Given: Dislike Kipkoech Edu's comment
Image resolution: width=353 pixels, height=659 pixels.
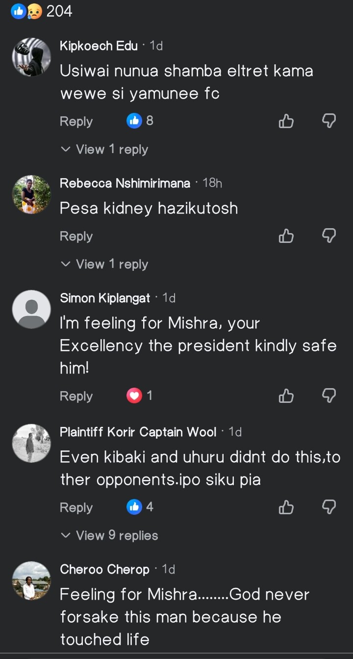Looking at the screenshot, I should click(328, 121).
